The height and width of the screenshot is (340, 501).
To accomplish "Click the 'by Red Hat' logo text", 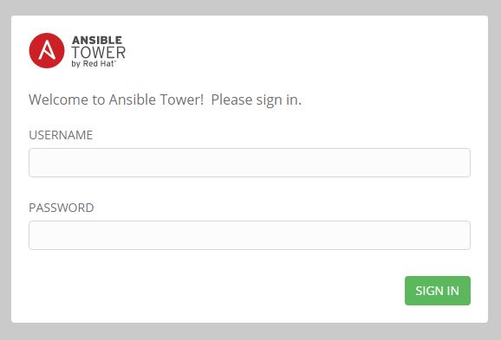I will pyautogui.click(x=93, y=64).
